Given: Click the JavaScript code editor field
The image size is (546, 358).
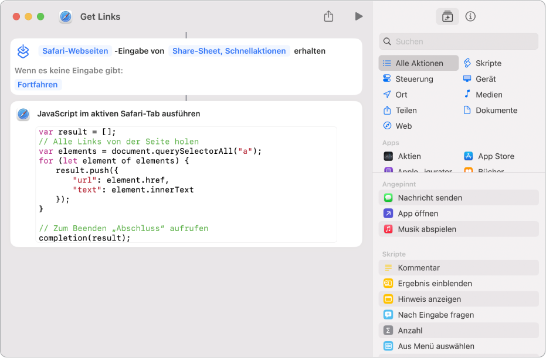Looking at the screenshot, I should pyautogui.click(x=186, y=185).
